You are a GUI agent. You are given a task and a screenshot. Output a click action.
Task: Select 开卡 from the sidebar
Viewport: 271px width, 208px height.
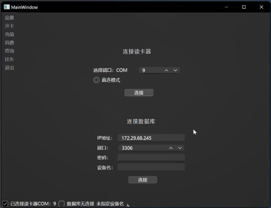pyautogui.click(x=9, y=26)
